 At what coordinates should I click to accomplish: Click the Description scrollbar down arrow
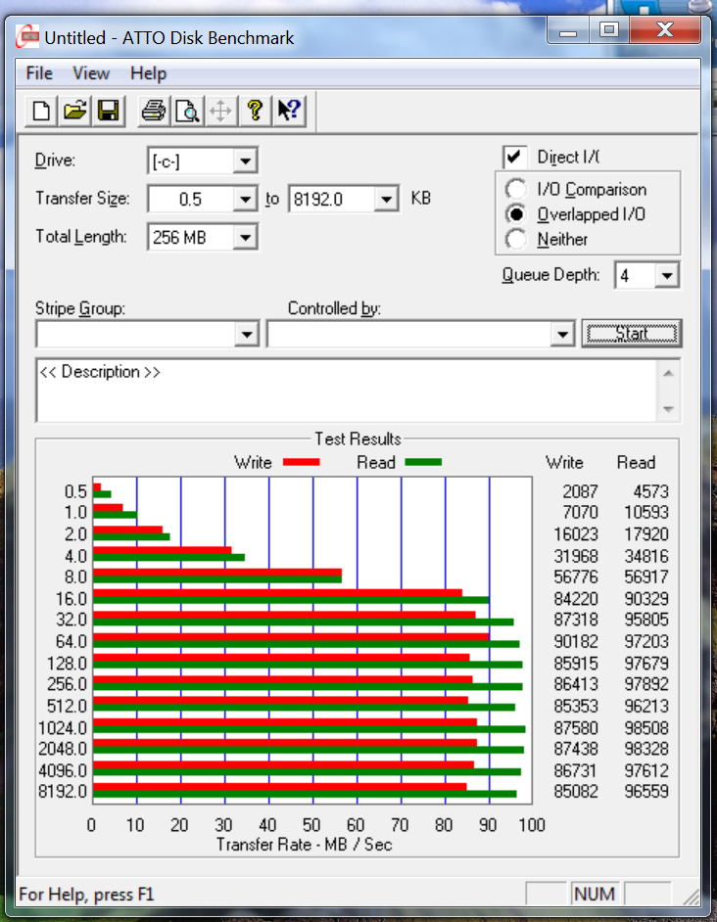(669, 409)
